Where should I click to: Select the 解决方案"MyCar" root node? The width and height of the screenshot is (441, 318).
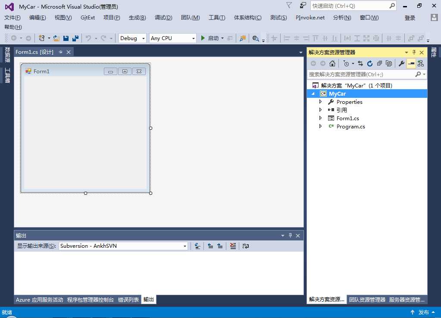click(357, 85)
